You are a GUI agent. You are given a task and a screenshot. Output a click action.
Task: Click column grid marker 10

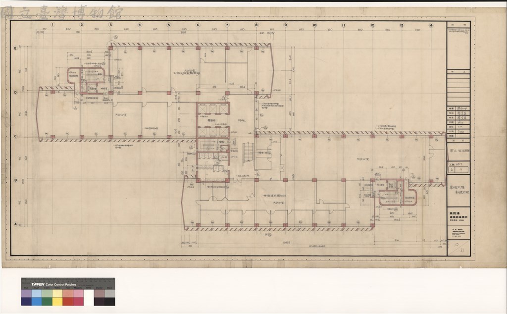coord(314,25)
